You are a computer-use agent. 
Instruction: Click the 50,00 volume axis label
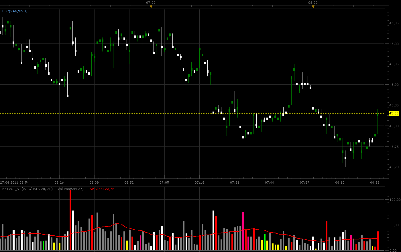coord(395,225)
